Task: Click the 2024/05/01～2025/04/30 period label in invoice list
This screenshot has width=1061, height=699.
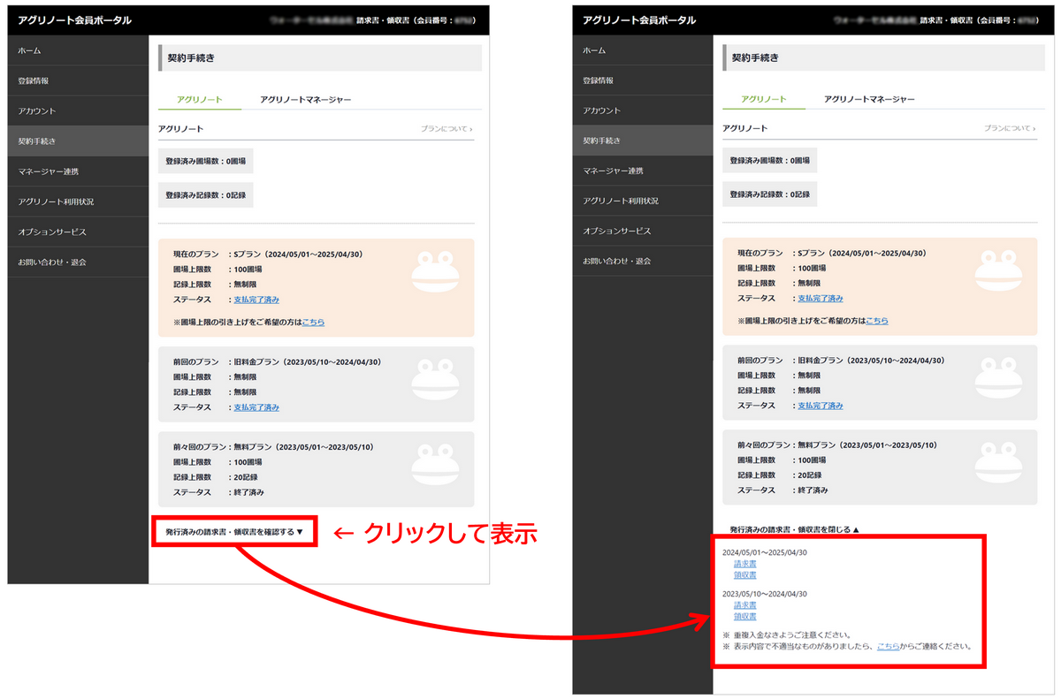Action: point(765,553)
